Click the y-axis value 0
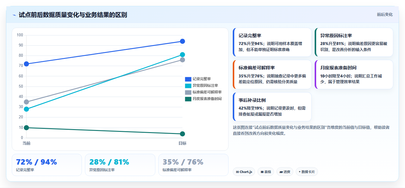Image resolution: width=405 pixels, height=188 pixels. pos(22,138)
